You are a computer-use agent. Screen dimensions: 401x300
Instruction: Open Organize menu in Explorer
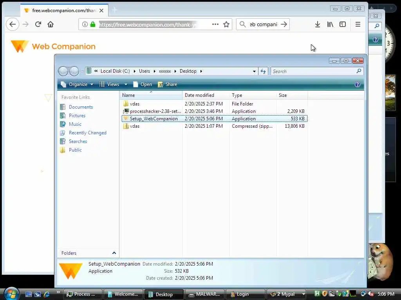point(77,84)
